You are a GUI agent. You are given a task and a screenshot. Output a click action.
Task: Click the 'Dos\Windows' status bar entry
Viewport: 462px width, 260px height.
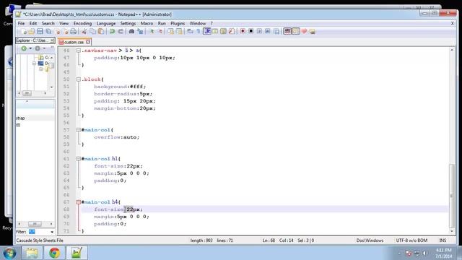point(370,240)
